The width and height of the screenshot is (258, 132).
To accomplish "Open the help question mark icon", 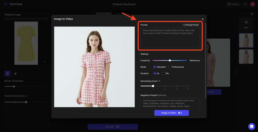I will pos(245,4).
